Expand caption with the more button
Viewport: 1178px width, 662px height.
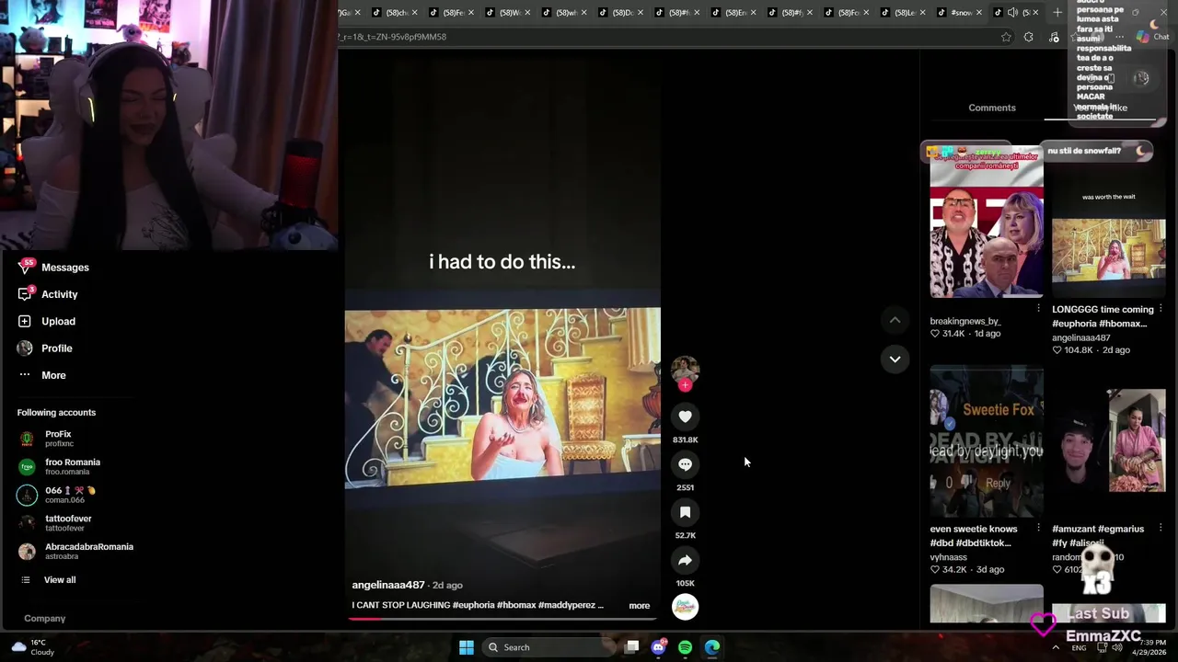639,606
